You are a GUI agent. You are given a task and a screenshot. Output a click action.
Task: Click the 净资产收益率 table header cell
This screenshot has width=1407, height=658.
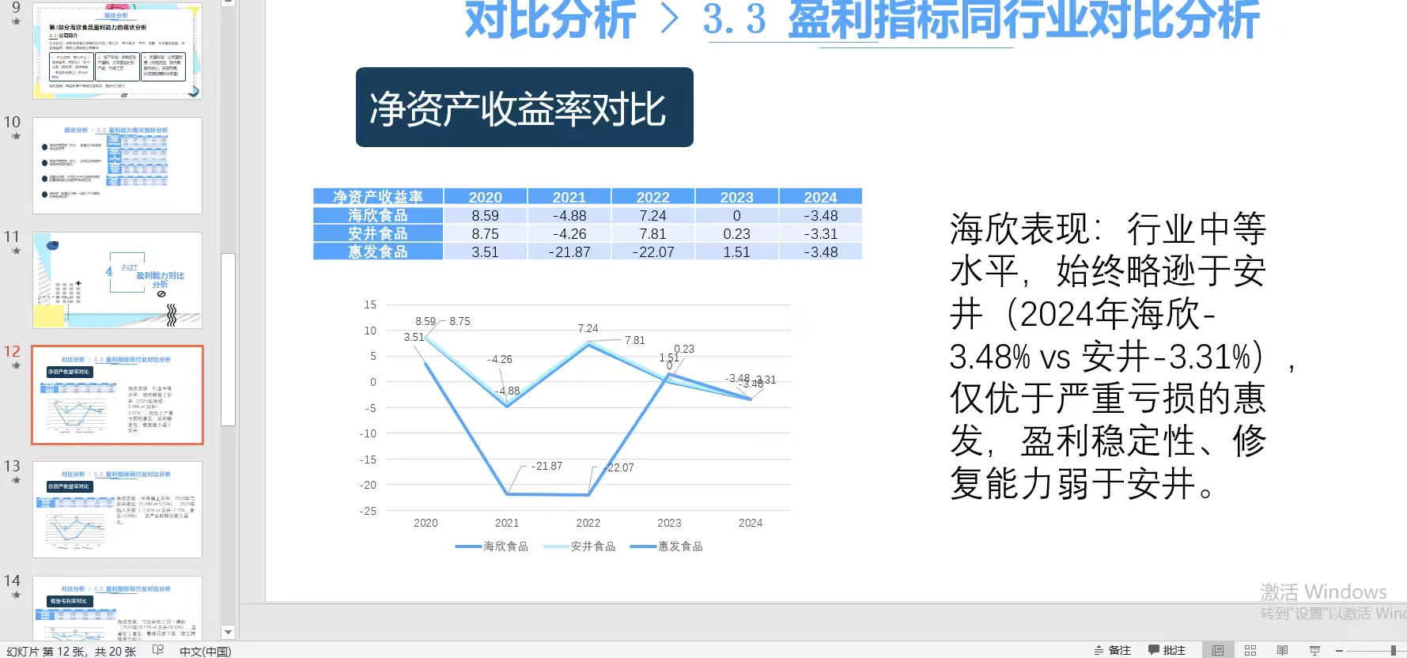coord(378,197)
